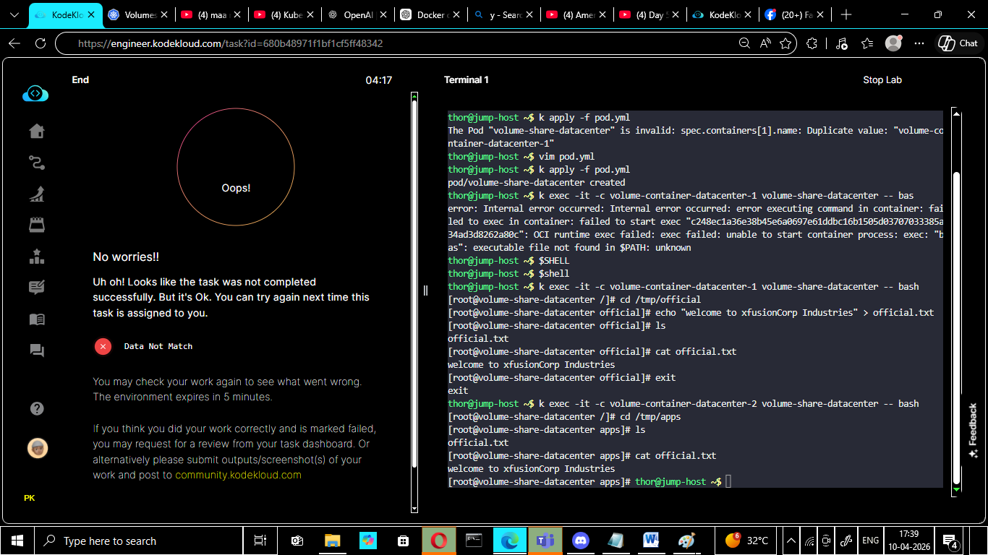
Task: Open a new browser tab
Action: coord(846,14)
